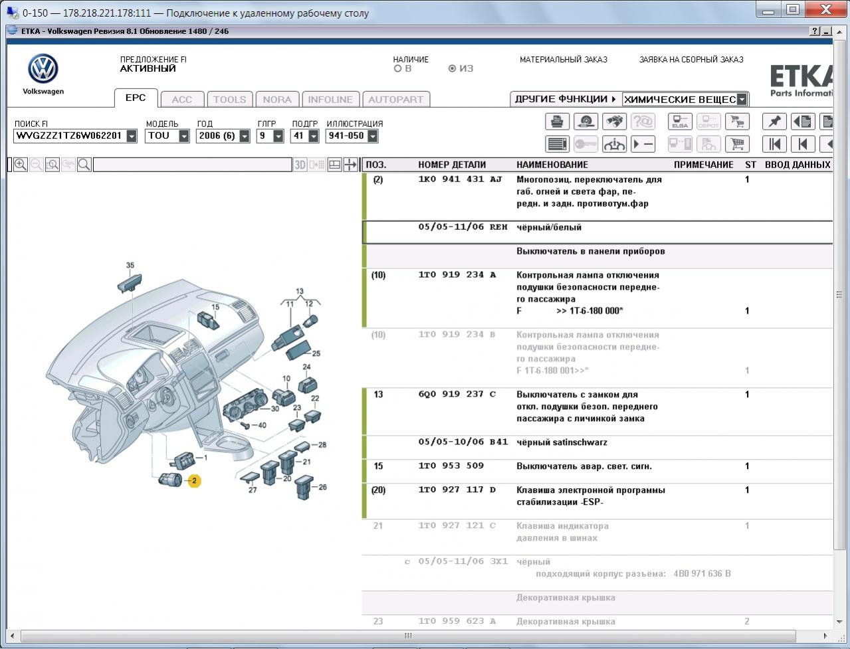This screenshot has width=850, height=649.
Task: Click the ПРИМЕЧАНИЕ column header
Action: (704, 165)
